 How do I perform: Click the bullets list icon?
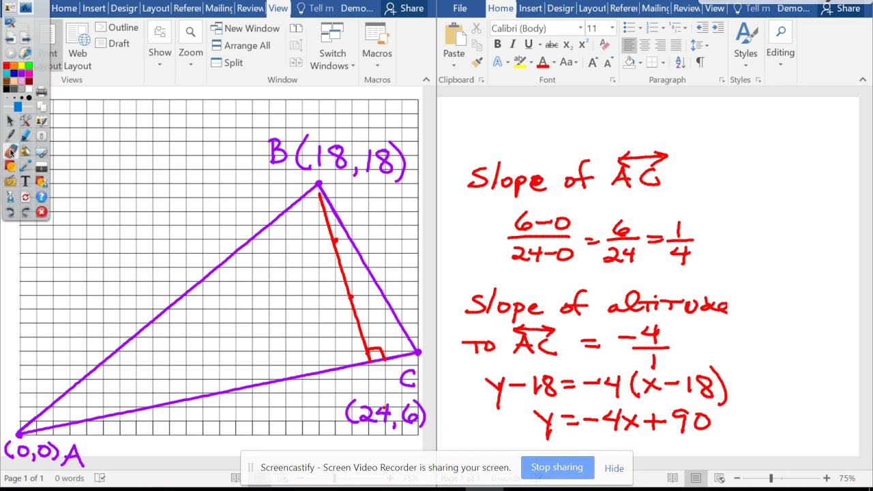pos(628,28)
